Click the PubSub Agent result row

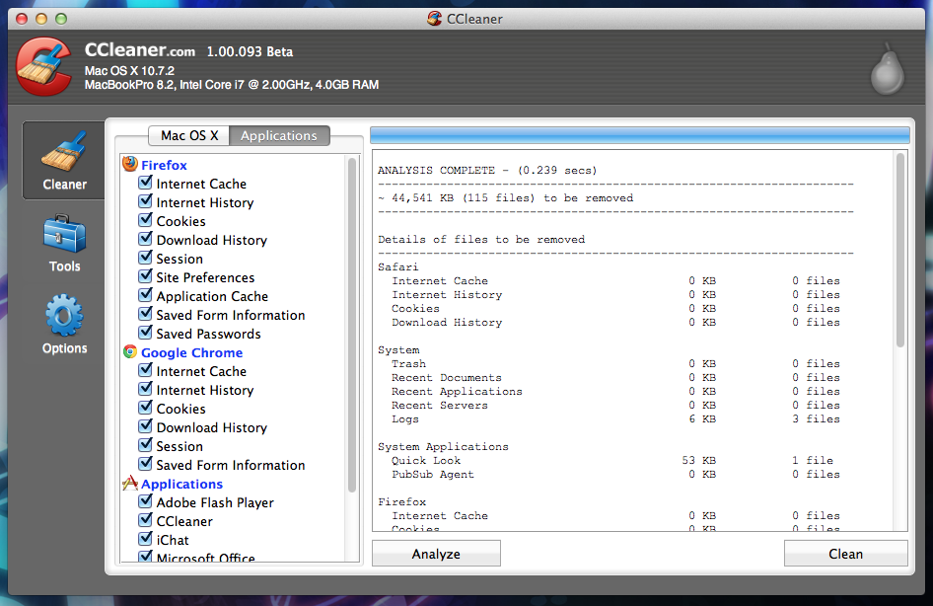[x=615, y=475]
